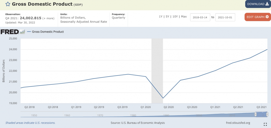271x128 pixels.
Task: Click the Seasonally Adjusted Annual Rate units text
Action: tap(84, 22)
